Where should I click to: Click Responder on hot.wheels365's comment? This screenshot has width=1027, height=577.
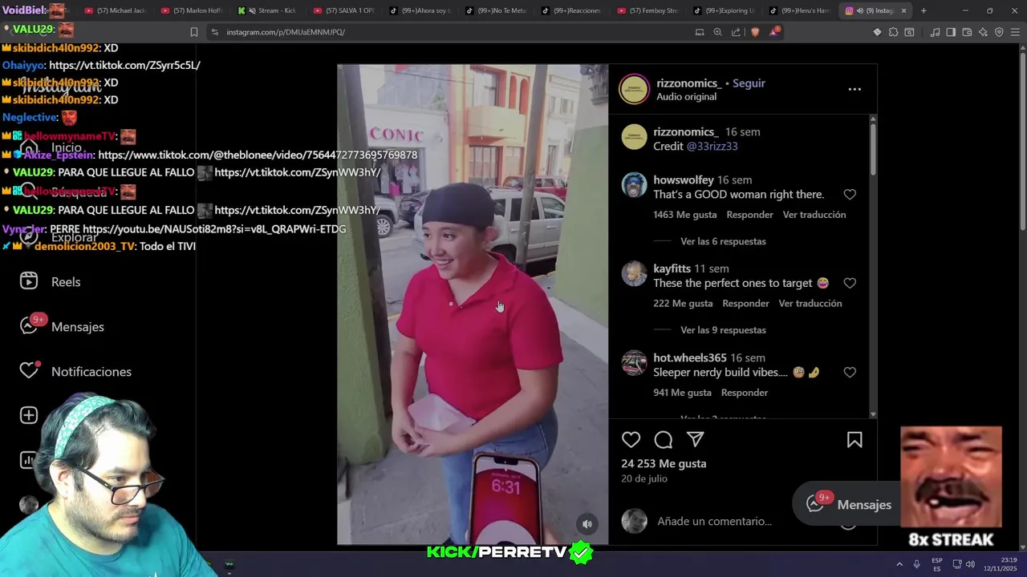click(745, 393)
